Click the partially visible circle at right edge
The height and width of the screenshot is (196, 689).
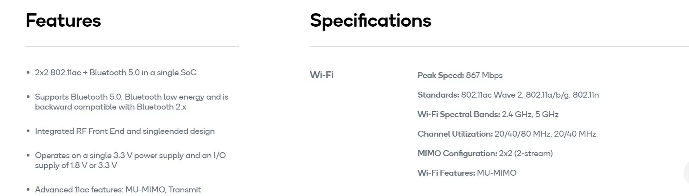686,173
